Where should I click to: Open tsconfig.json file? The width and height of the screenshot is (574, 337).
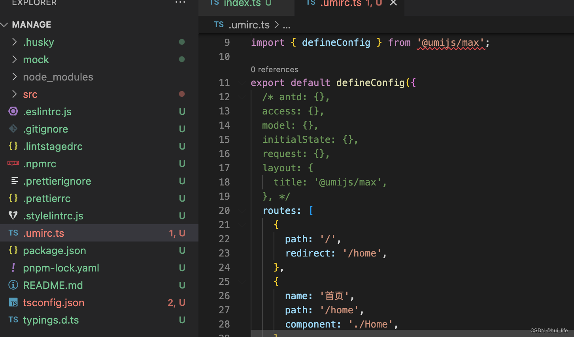pos(54,303)
